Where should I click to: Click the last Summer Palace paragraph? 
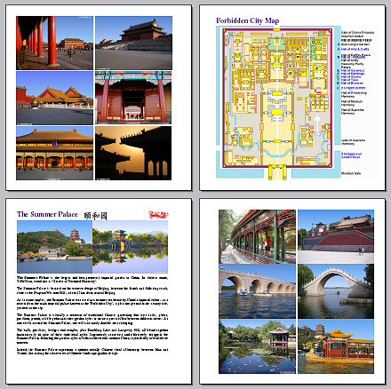click(x=92, y=351)
